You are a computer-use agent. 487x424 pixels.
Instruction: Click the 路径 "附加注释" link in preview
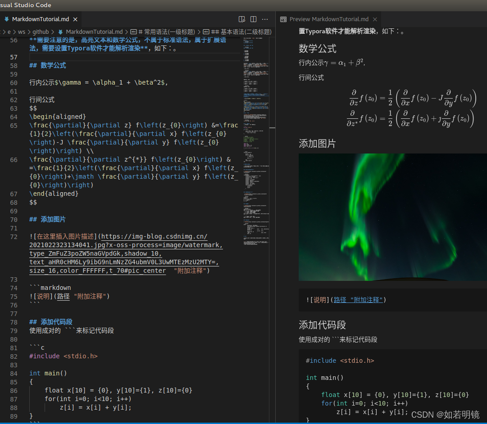coord(358,300)
